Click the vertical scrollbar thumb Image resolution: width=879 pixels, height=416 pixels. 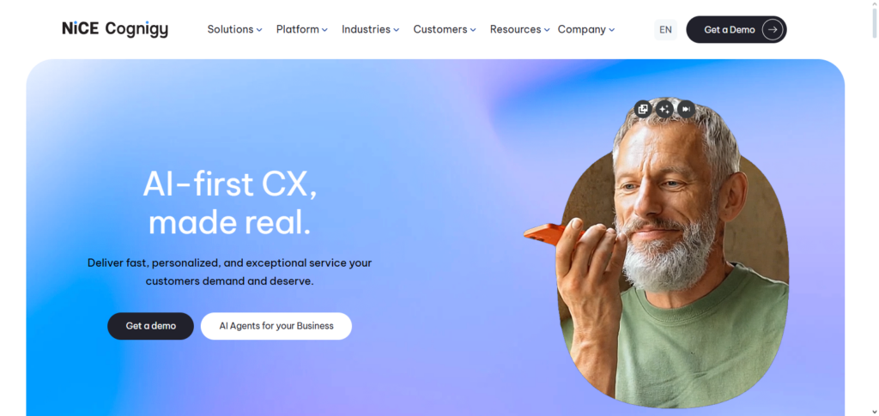[x=875, y=21]
